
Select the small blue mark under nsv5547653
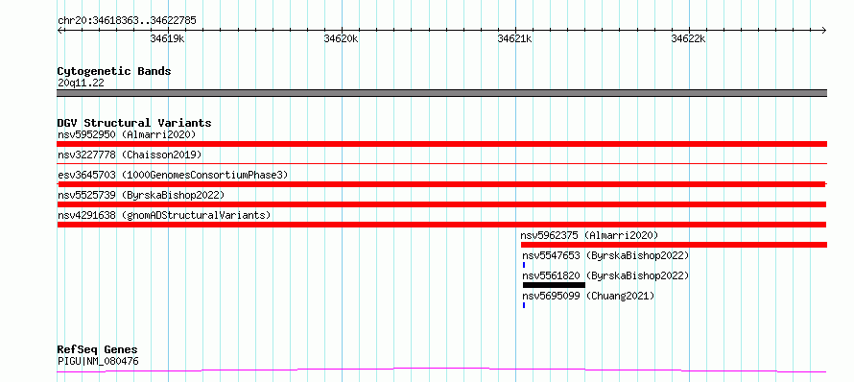pos(524,265)
